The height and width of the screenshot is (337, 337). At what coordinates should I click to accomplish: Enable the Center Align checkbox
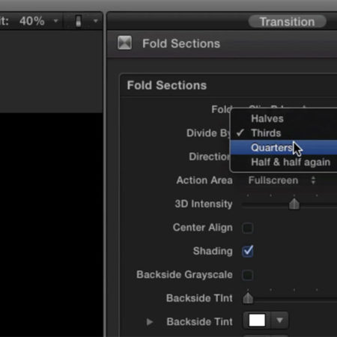click(x=248, y=228)
